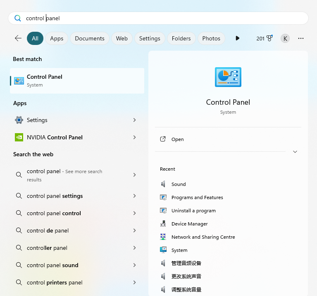Viewport: 317px width, 296px height.
Task: Open Programs and Features recent item
Action: point(197,197)
